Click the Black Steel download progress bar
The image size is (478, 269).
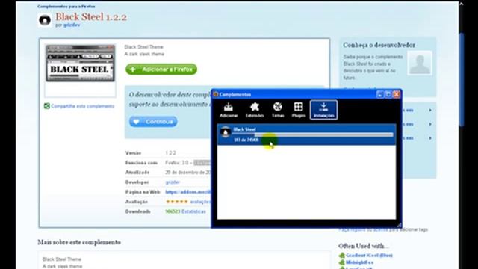pos(313,134)
